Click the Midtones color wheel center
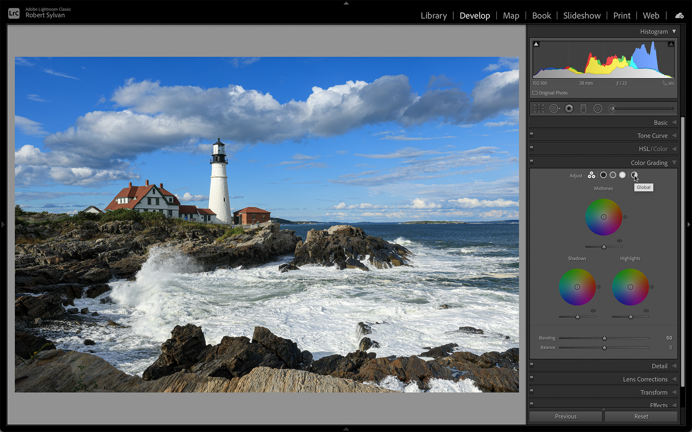Screen dimensions: 692x432 pos(604,217)
